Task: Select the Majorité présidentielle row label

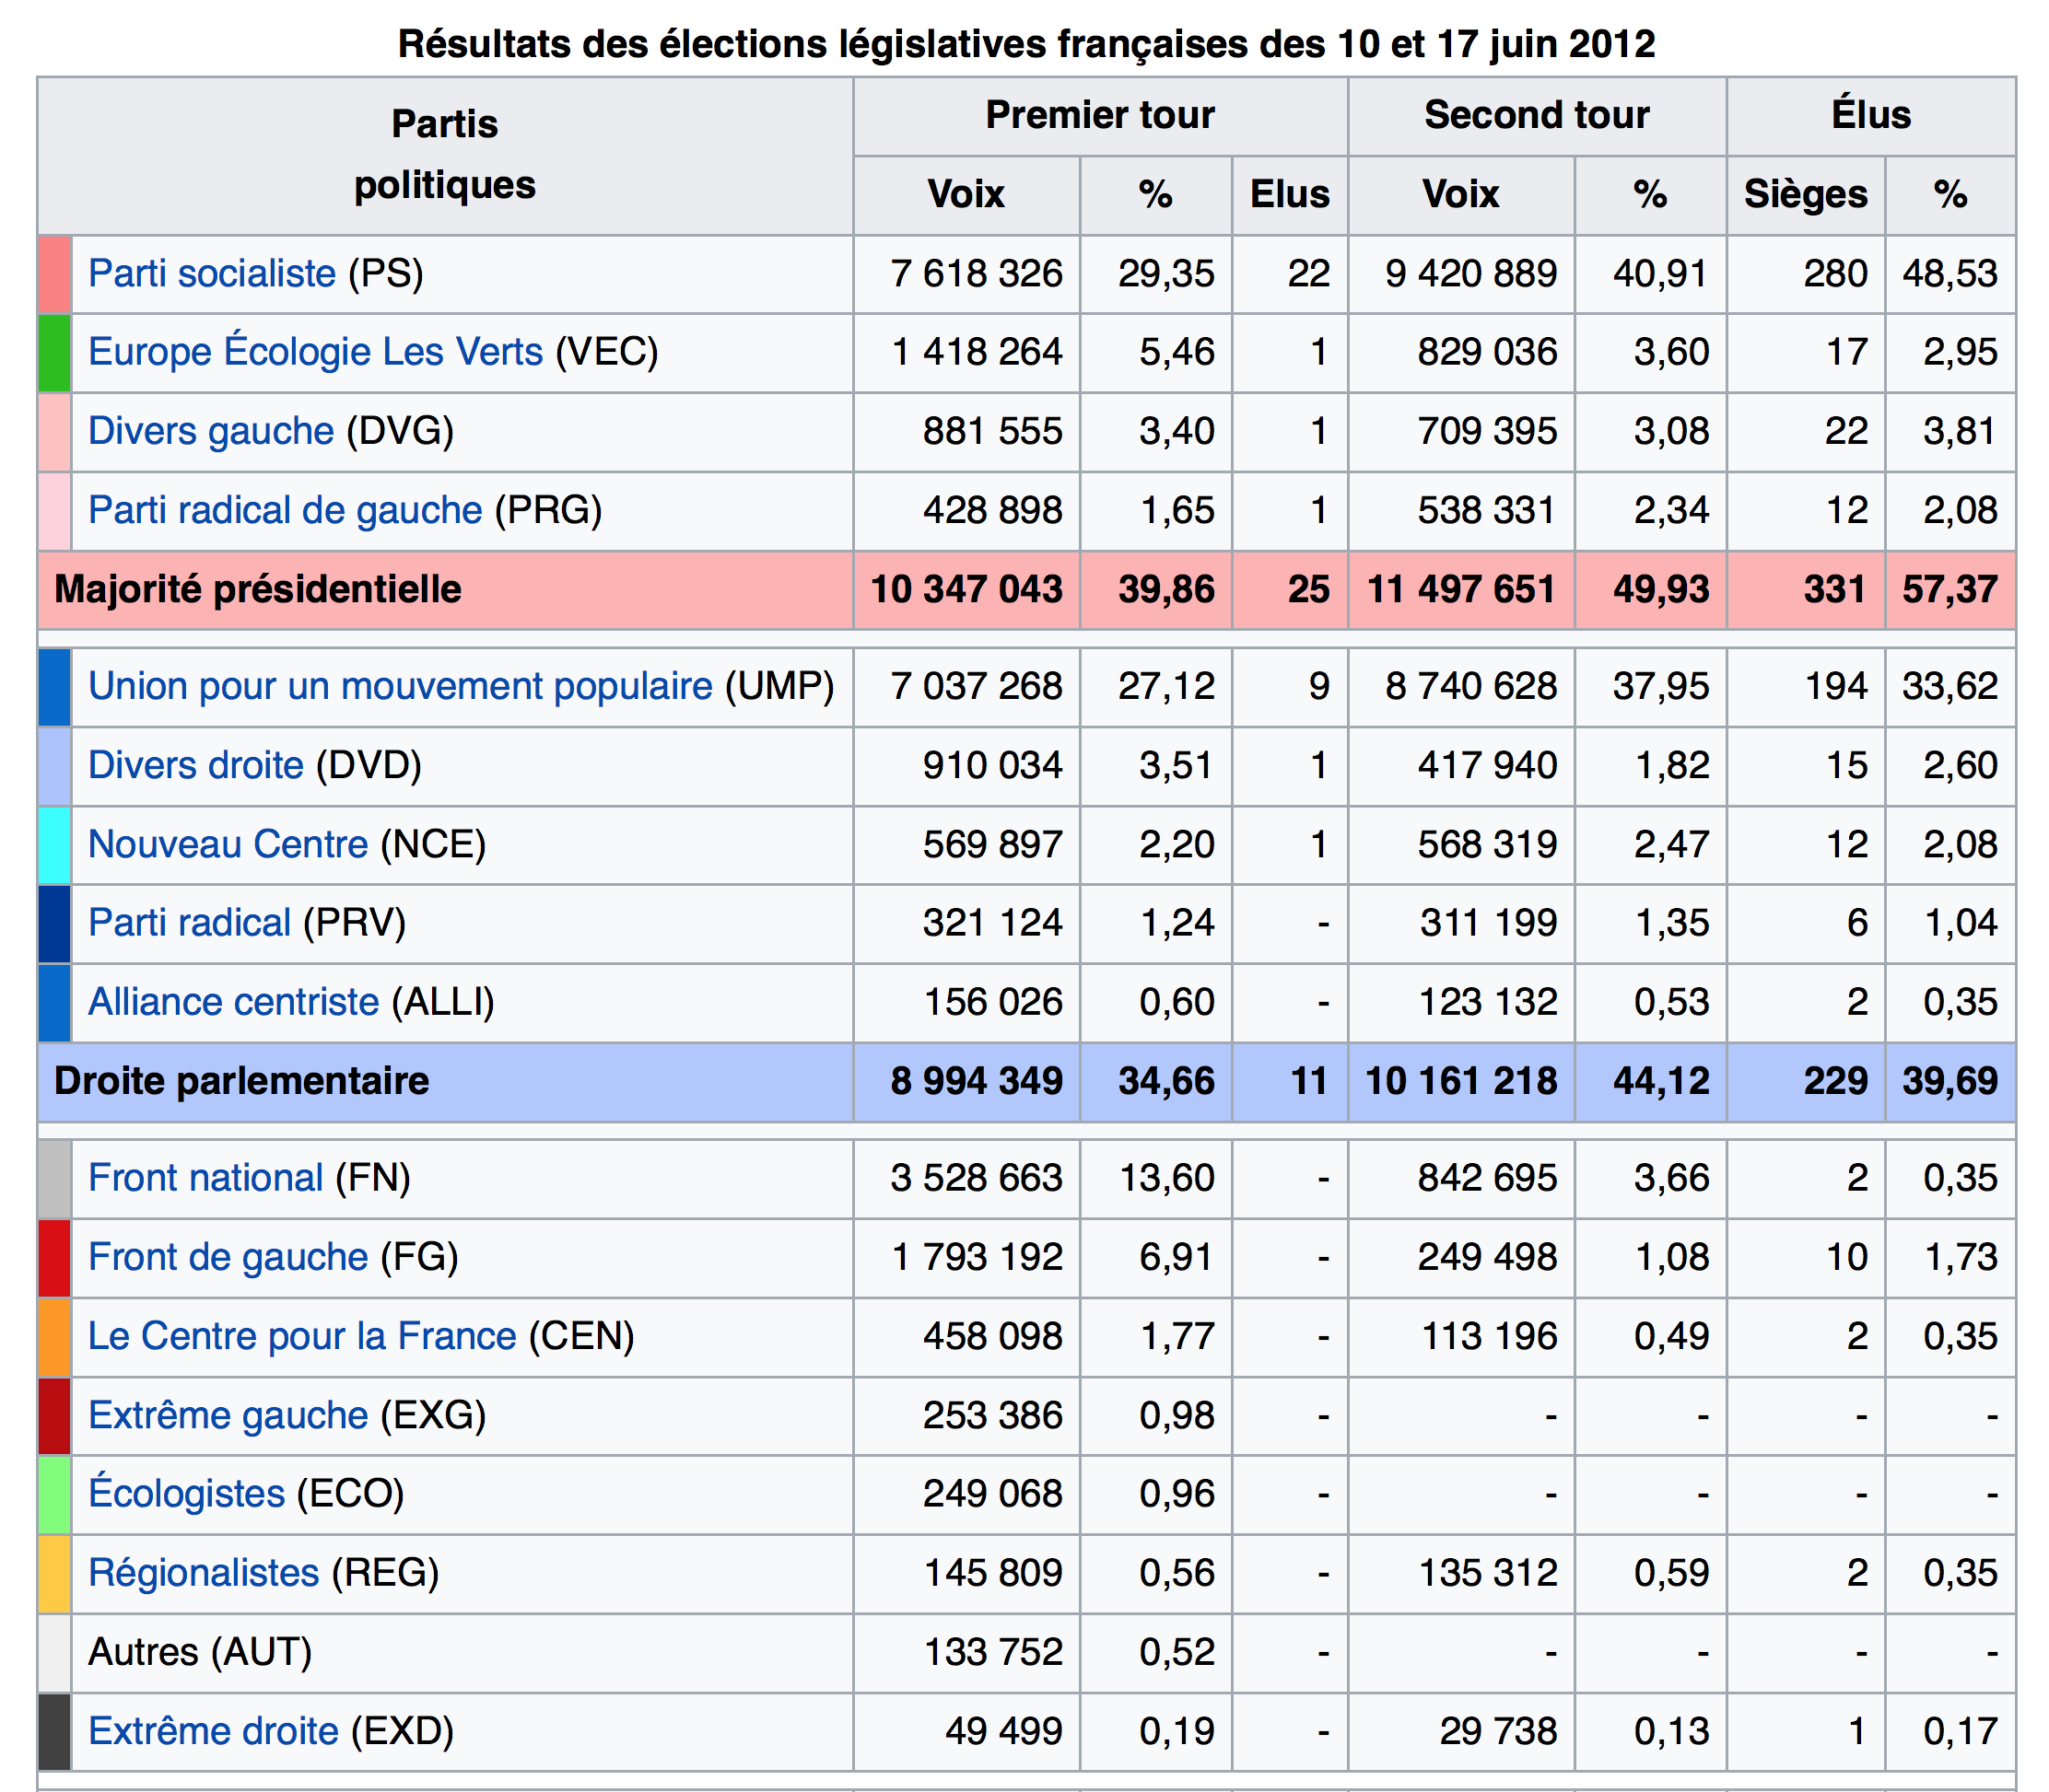Action: (258, 589)
